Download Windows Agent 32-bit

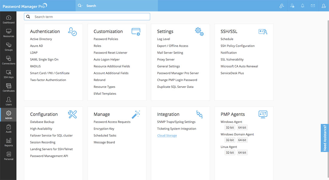230,128
